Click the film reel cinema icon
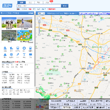The image size is (110, 110). pyautogui.click(x=11, y=54)
